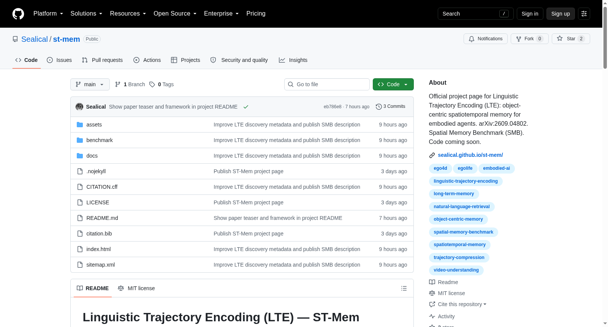Click the docs folder icon
The height and width of the screenshot is (327, 608).
click(80, 156)
